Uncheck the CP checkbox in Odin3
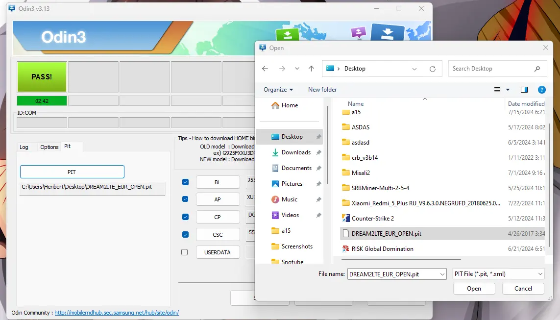Screen dimensions: 560x320 point(185,217)
